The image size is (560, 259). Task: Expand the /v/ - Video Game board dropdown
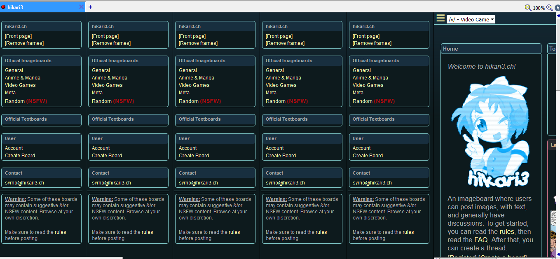tap(471, 19)
